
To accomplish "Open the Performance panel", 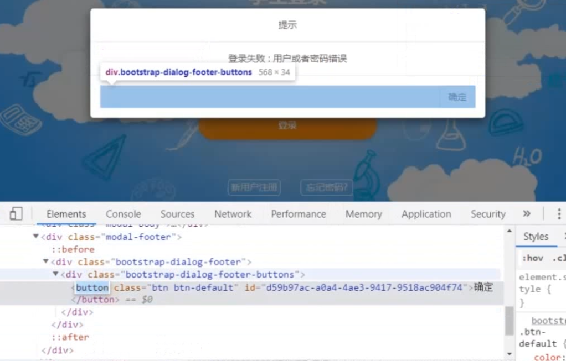I will pos(299,214).
